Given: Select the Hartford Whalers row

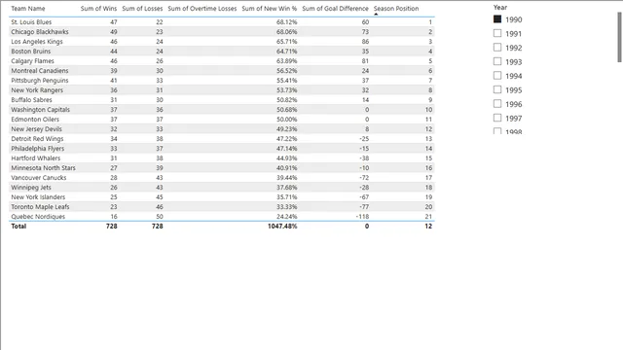Looking at the screenshot, I should click(222, 157).
